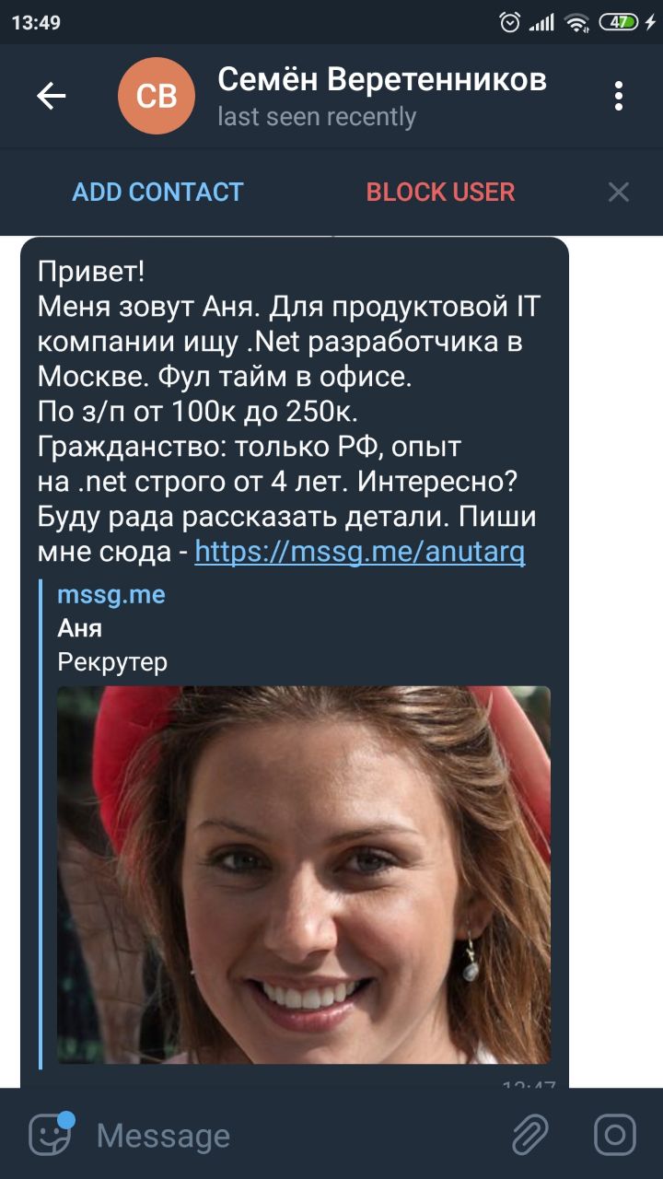This screenshot has width=663, height=1179.
Task: Tap the paperclip attach file icon
Action: pos(530,1134)
